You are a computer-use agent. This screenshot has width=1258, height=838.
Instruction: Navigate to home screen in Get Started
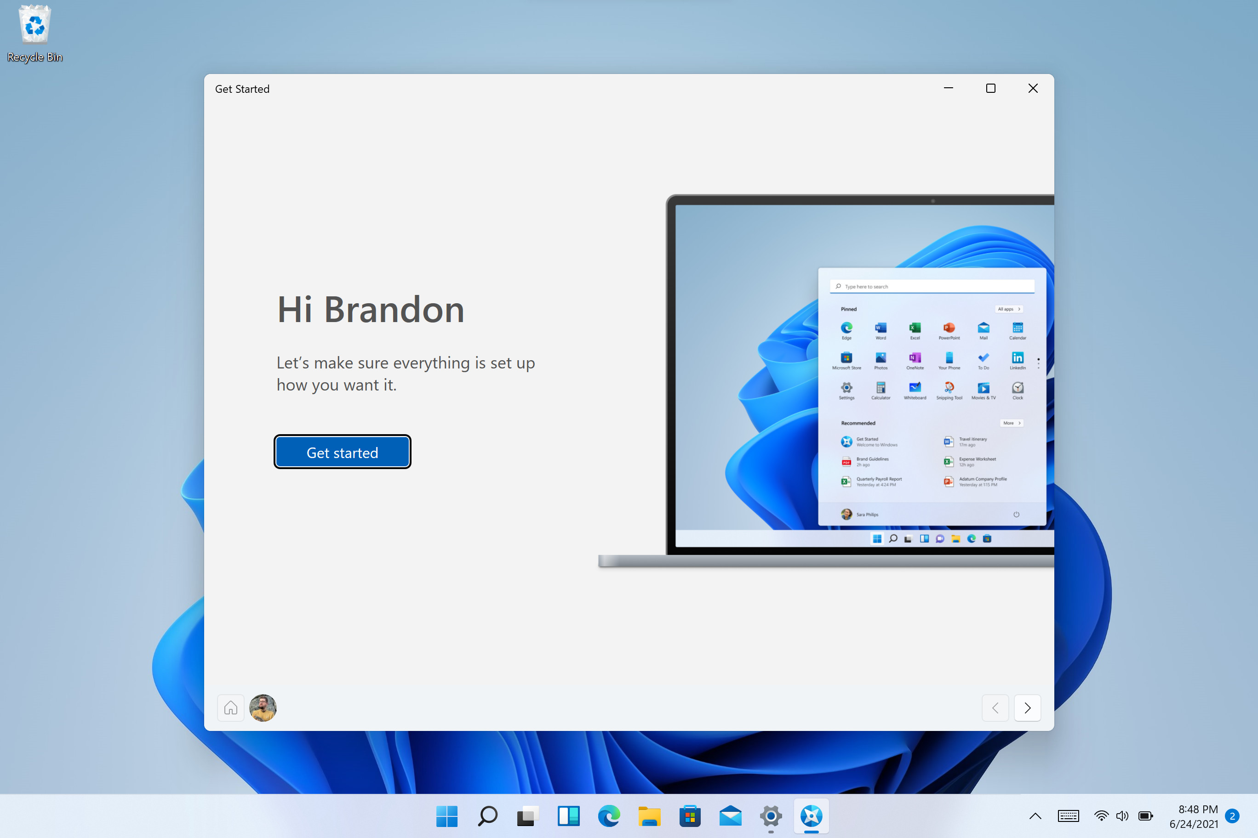pos(230,706)
